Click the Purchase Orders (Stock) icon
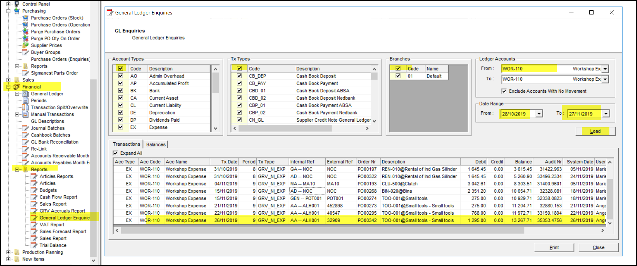The width and height of the screenshot is (637, 266). pyautogui.click(x=25, y=18)
